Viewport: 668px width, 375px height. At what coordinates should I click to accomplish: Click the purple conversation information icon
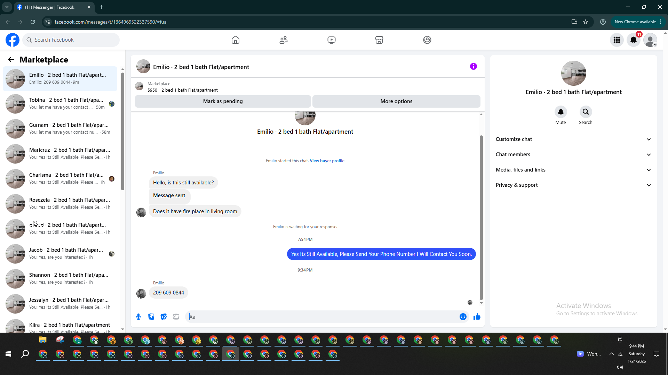pos(473,66)
